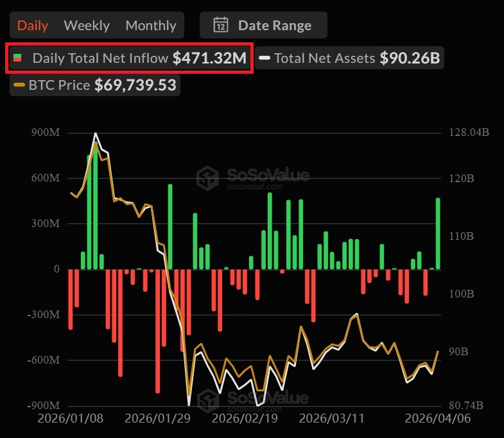The image size is (504, 438).
Task: Switch to the Monthly view tab
Action: tap(151, 26)
